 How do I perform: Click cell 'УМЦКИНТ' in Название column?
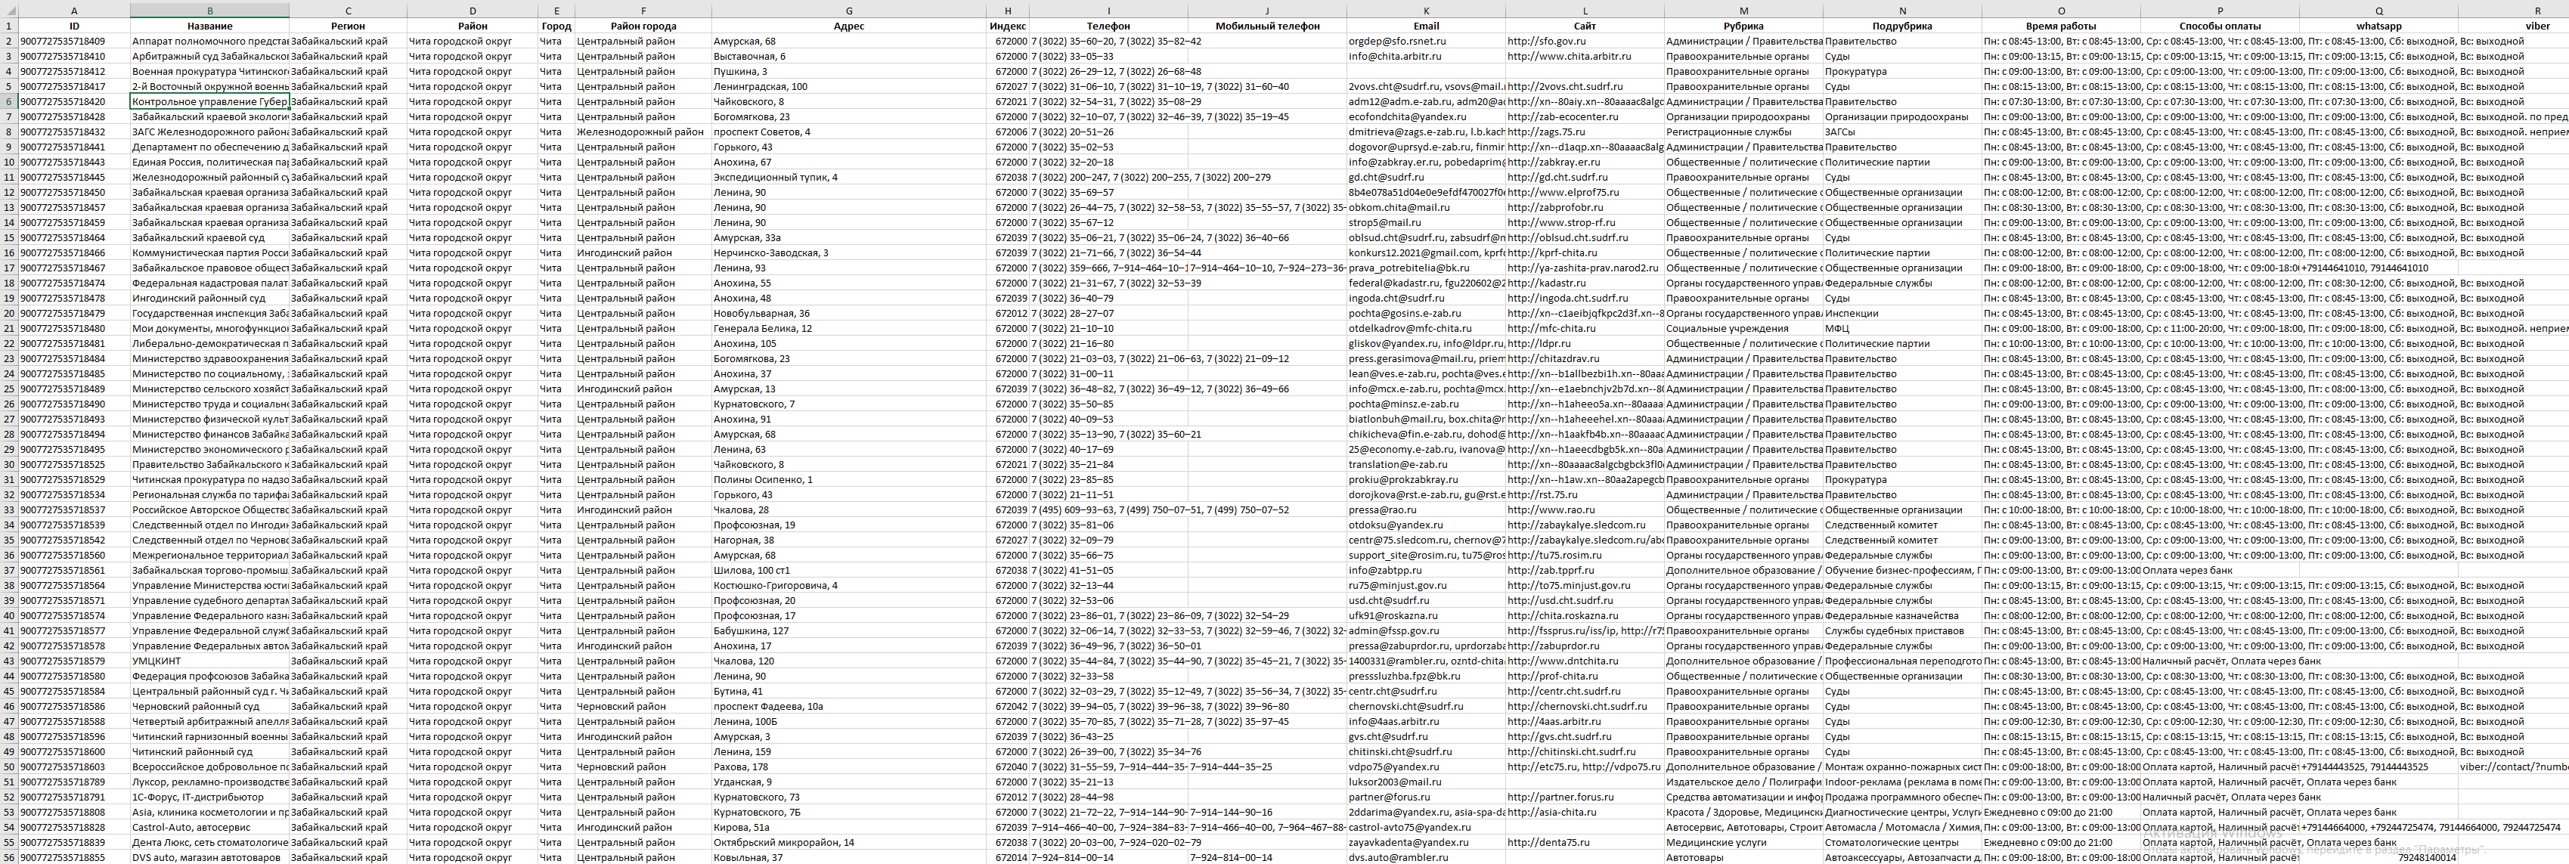click(209, 661)
